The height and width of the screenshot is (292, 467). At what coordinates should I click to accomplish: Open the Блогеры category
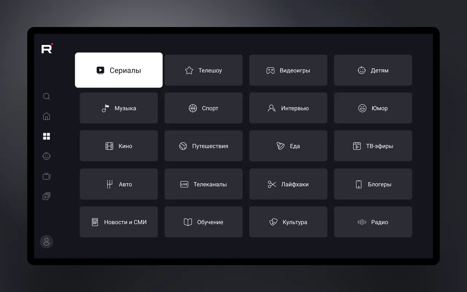pyautogui.click(x=373, y=184)
